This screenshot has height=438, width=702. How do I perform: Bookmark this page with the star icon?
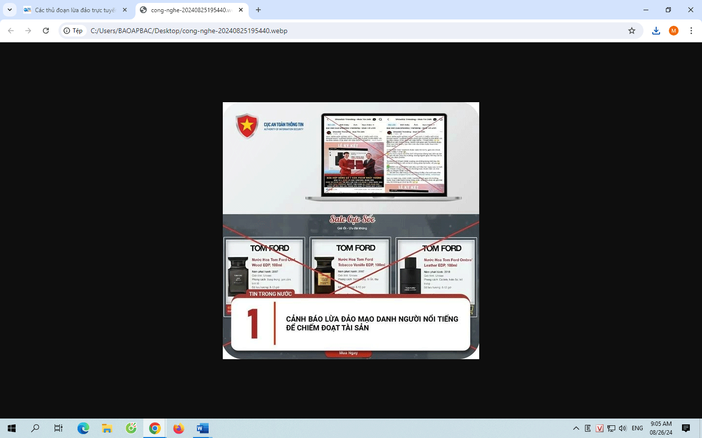click(632, 31)
